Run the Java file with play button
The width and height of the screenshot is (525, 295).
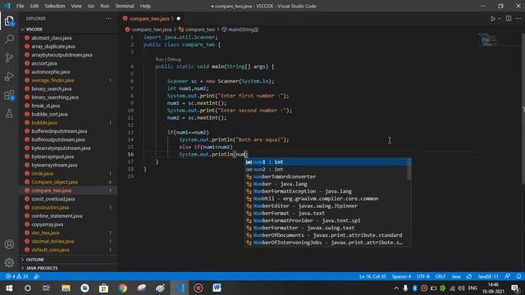[493, 19]
